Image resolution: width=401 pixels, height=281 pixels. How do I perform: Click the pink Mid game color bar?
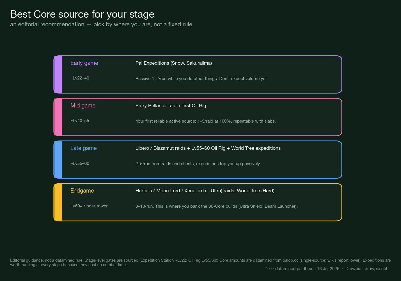click(x=58, y=117)
